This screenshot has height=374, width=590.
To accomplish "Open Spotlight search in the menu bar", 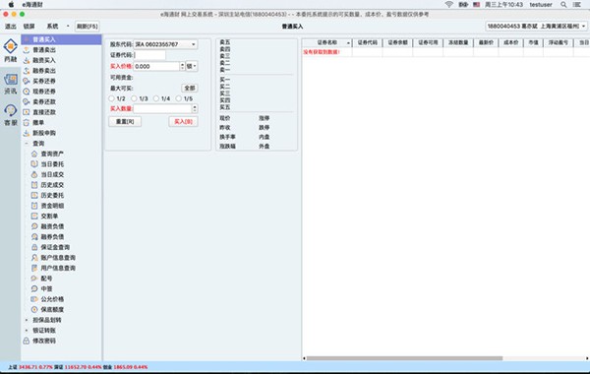I will coord(563,5).
